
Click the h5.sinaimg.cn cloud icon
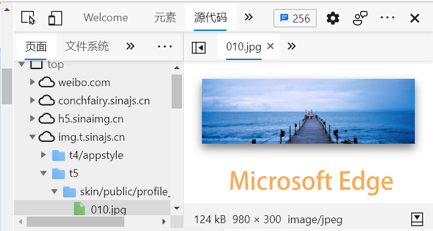46,119
